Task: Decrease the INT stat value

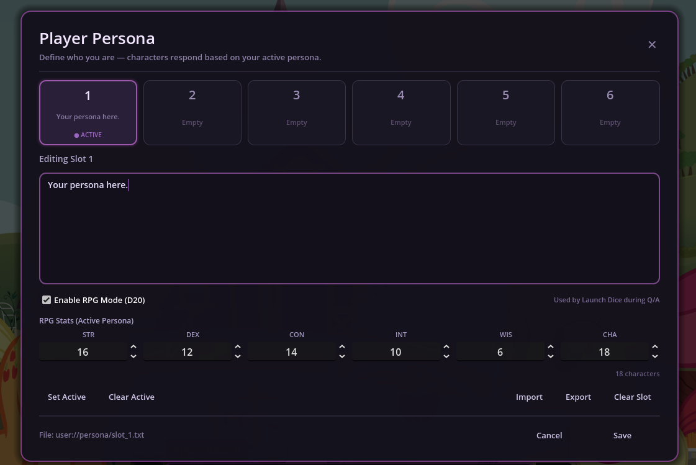Action: (446, 356)
